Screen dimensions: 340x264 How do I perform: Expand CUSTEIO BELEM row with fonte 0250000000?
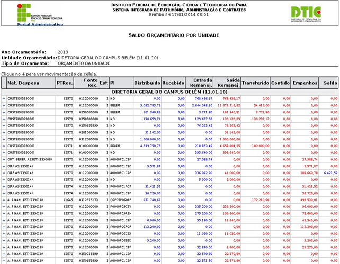point(4,112)
